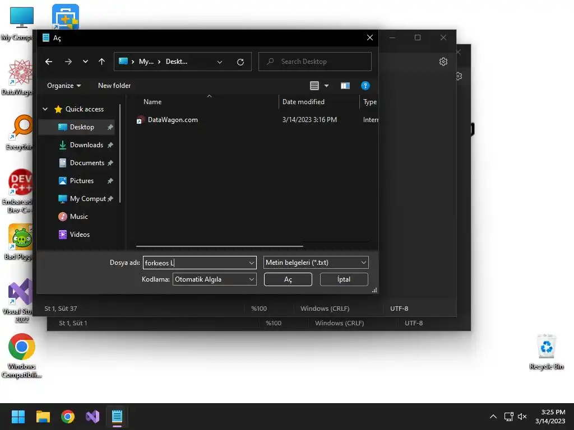Show hidden system tray icons
Viewport: 574px width, 430px height.
(493, 417)
